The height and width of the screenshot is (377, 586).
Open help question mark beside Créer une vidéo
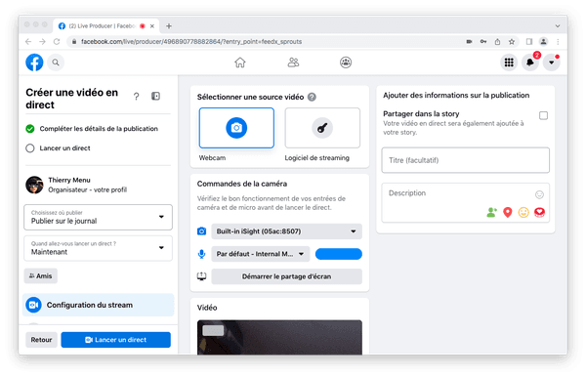(x=137, y=97)
